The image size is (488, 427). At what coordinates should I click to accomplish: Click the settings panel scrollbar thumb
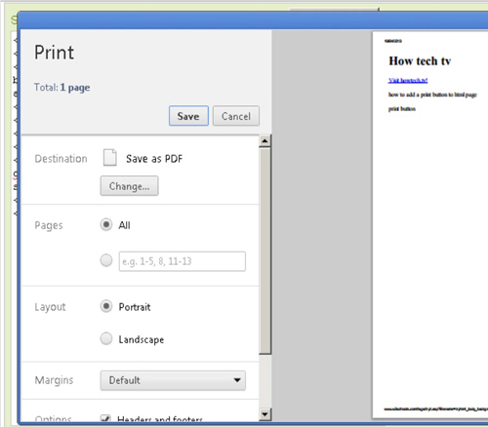[x=265, y=251]
